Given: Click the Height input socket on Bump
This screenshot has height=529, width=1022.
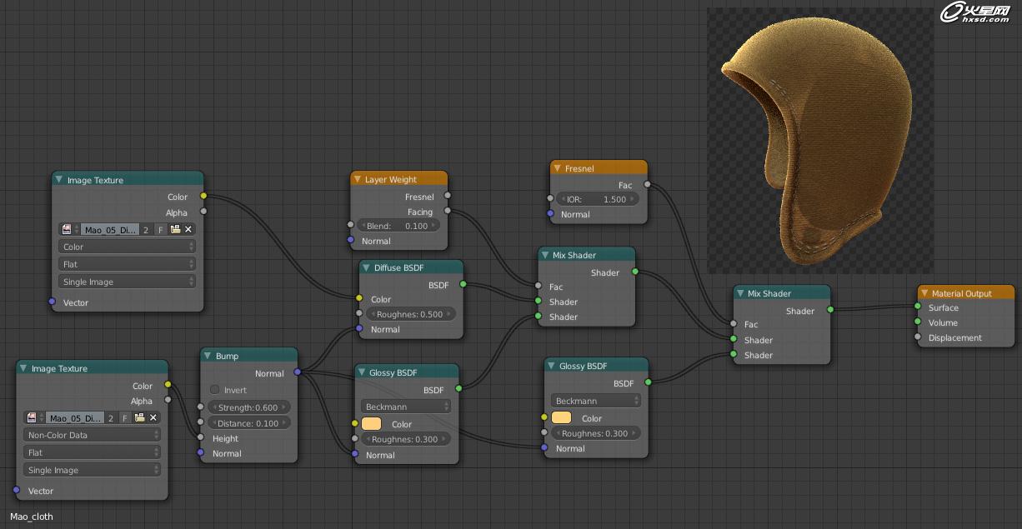Looking at the screenshot, I should click(x=200, y=437).
